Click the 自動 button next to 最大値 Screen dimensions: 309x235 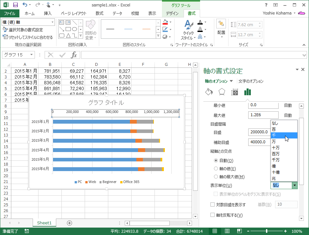click(x=288, y=115)
